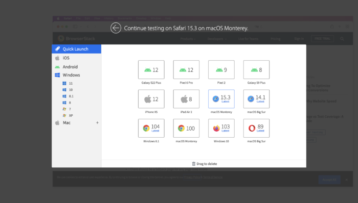Launch Android 12 on Galaxy S22 Plus
The height and width of the screenshot is (203, 358).
151,70
